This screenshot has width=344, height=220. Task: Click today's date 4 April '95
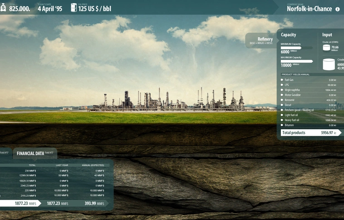pyautogui.click(x=50, y=9)
